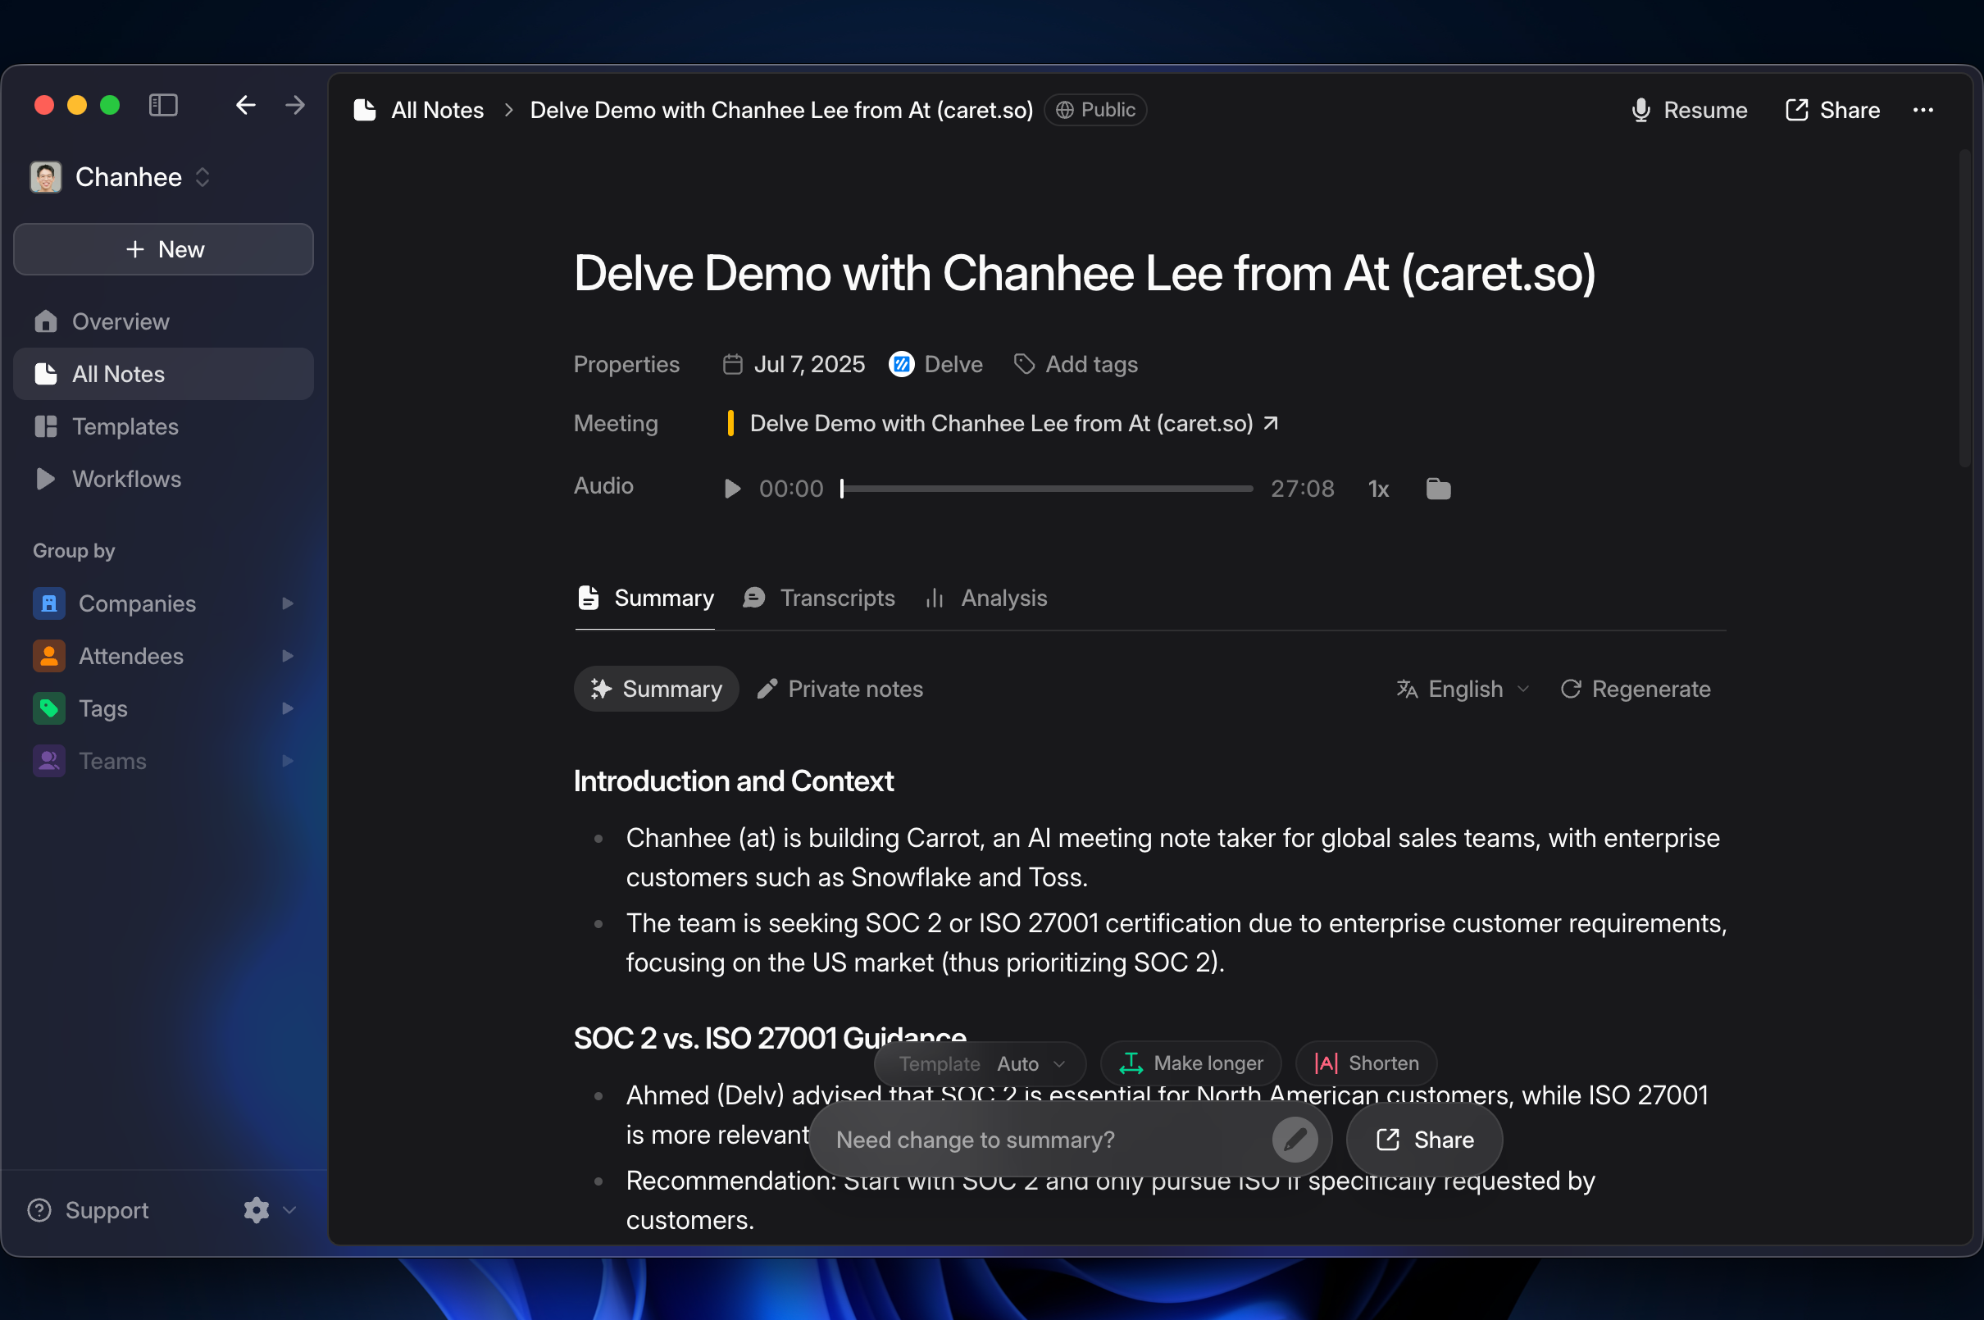1984x1320 pixels.
Task: Go forward with the right arrow
Action: pos(294,105)
